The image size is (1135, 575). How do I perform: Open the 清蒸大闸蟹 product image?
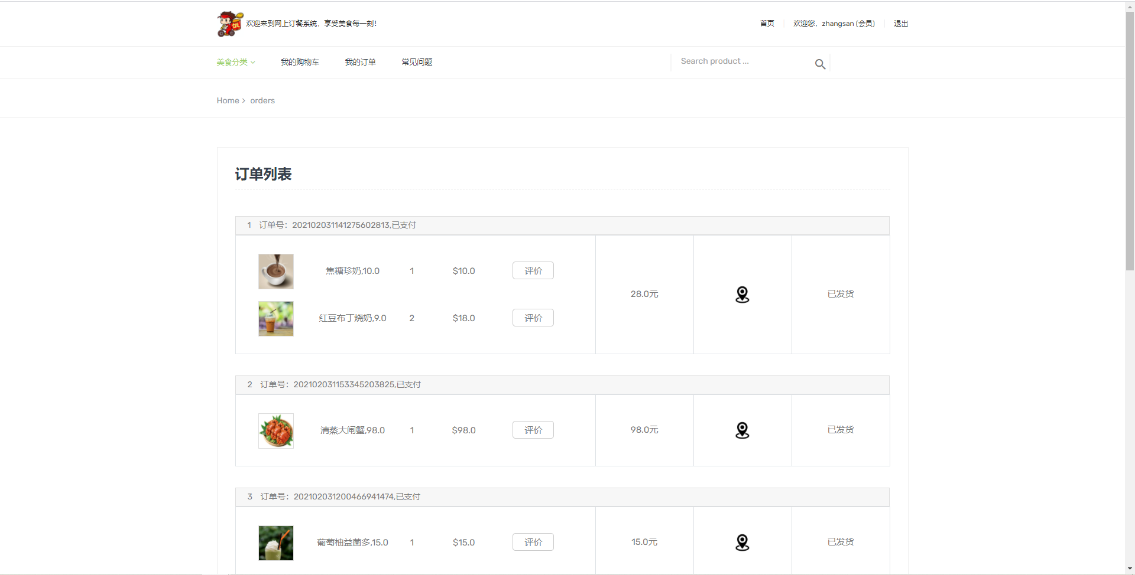point(275,430)
